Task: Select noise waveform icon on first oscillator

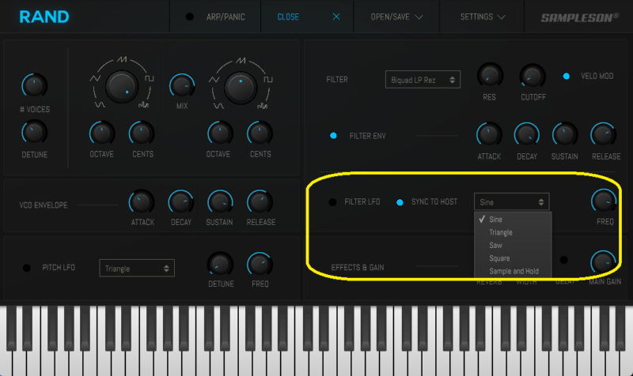Action: coord(143,104)
